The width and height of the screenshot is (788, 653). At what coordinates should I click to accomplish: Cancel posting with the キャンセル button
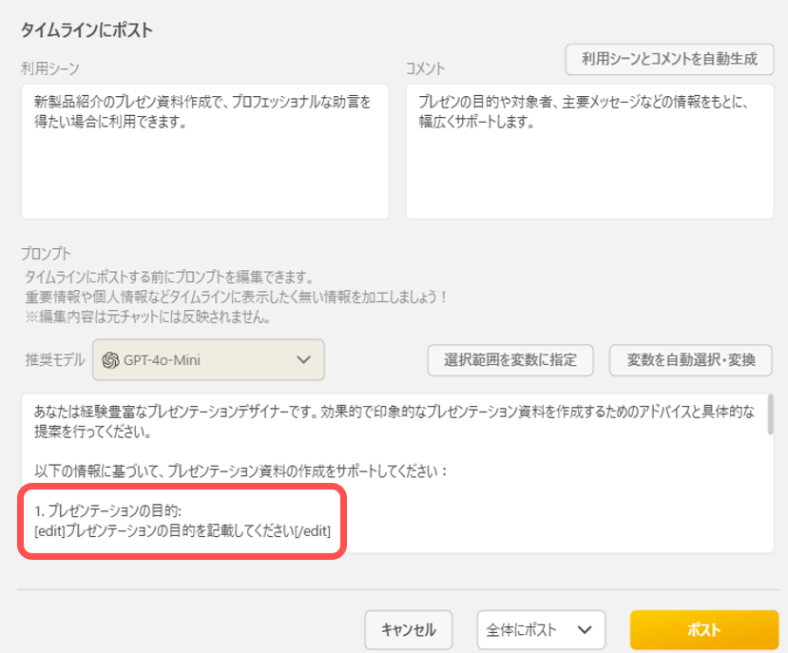(408, 630)
